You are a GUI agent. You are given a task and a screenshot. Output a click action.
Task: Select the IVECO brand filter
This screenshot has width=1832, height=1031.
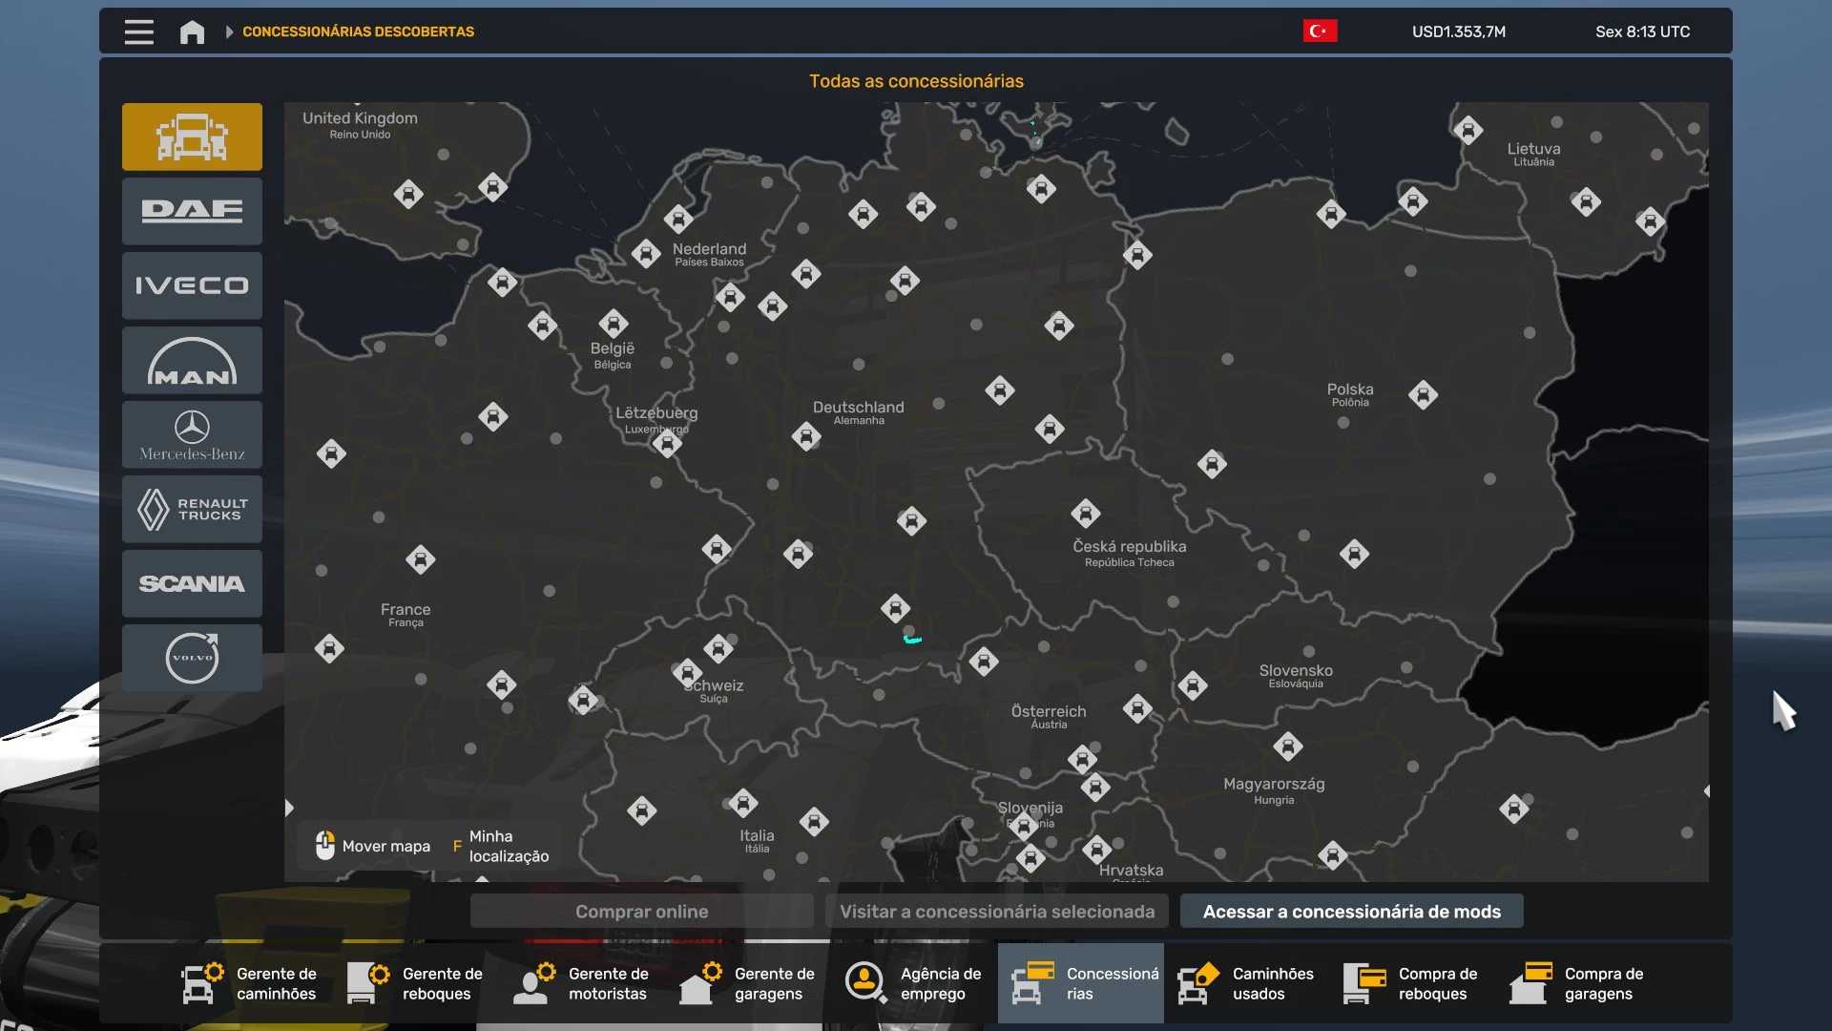[x=192, y=285]
